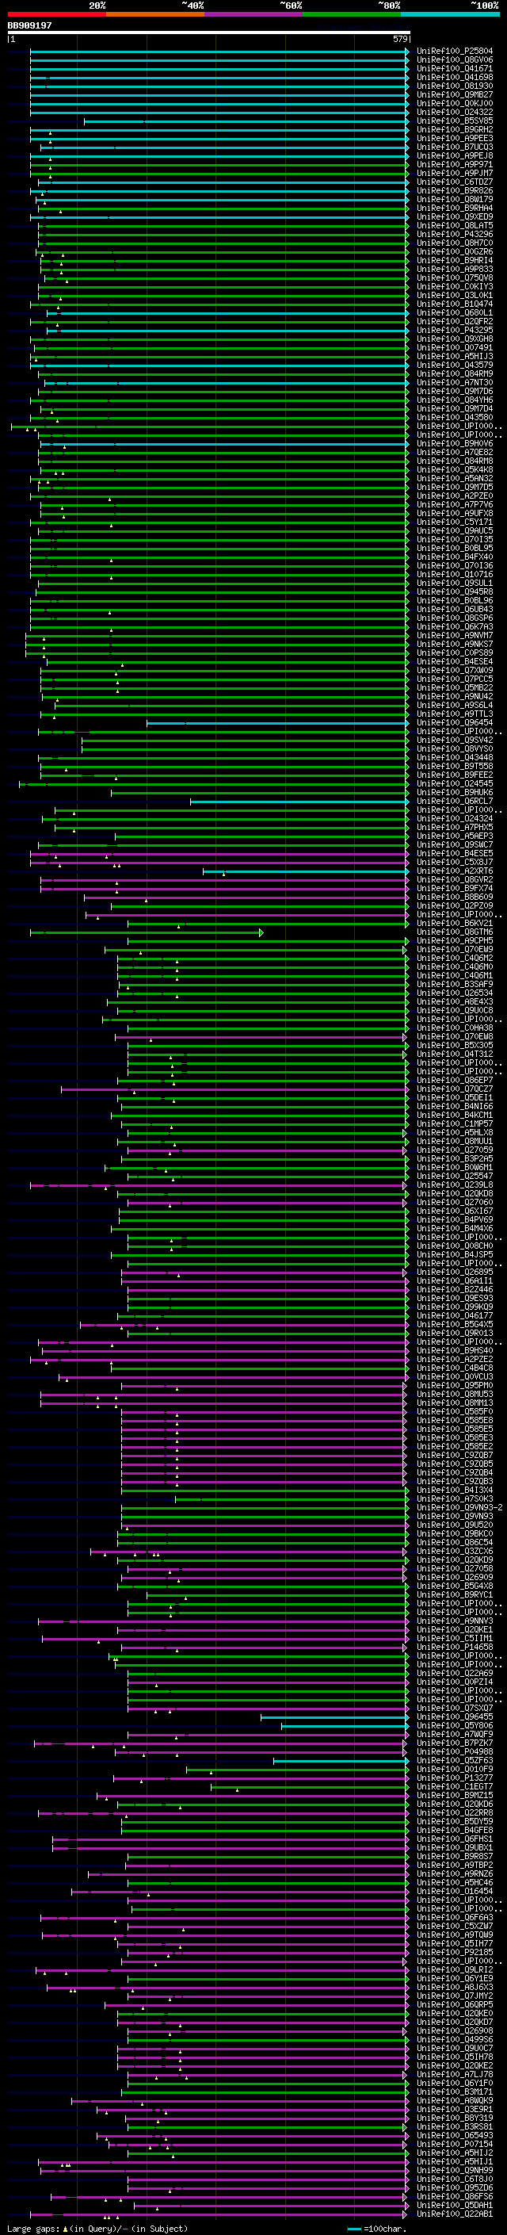Select hit UniRef100_Q239L8
The width and height of the screenshot is (507, 2235).
(454, 1185)
